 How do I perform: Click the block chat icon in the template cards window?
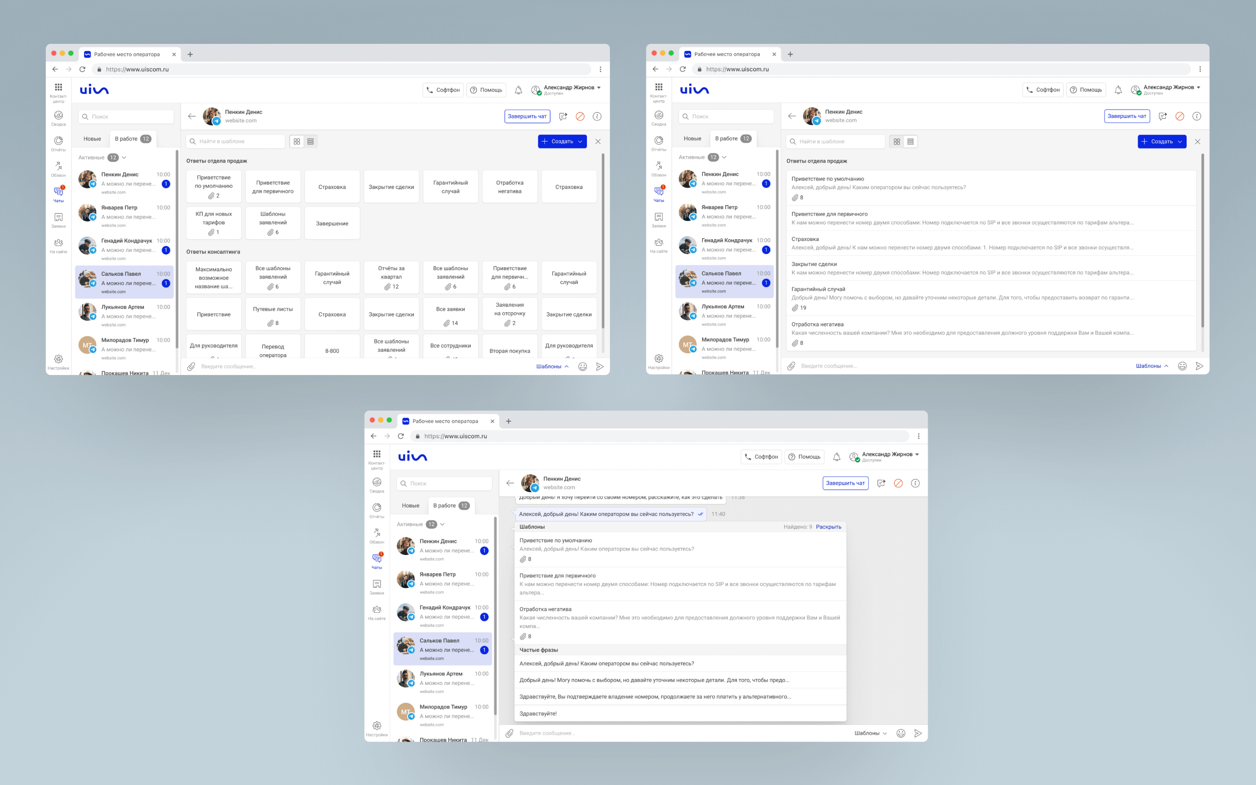click(x=580, y=116)
